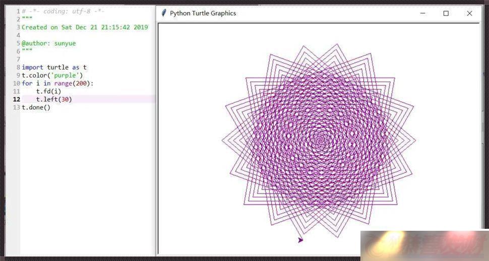The height and width of the screenshot is (261, 489).
Task: Click line number 13 in the gutter
Action: coord(17,108)
